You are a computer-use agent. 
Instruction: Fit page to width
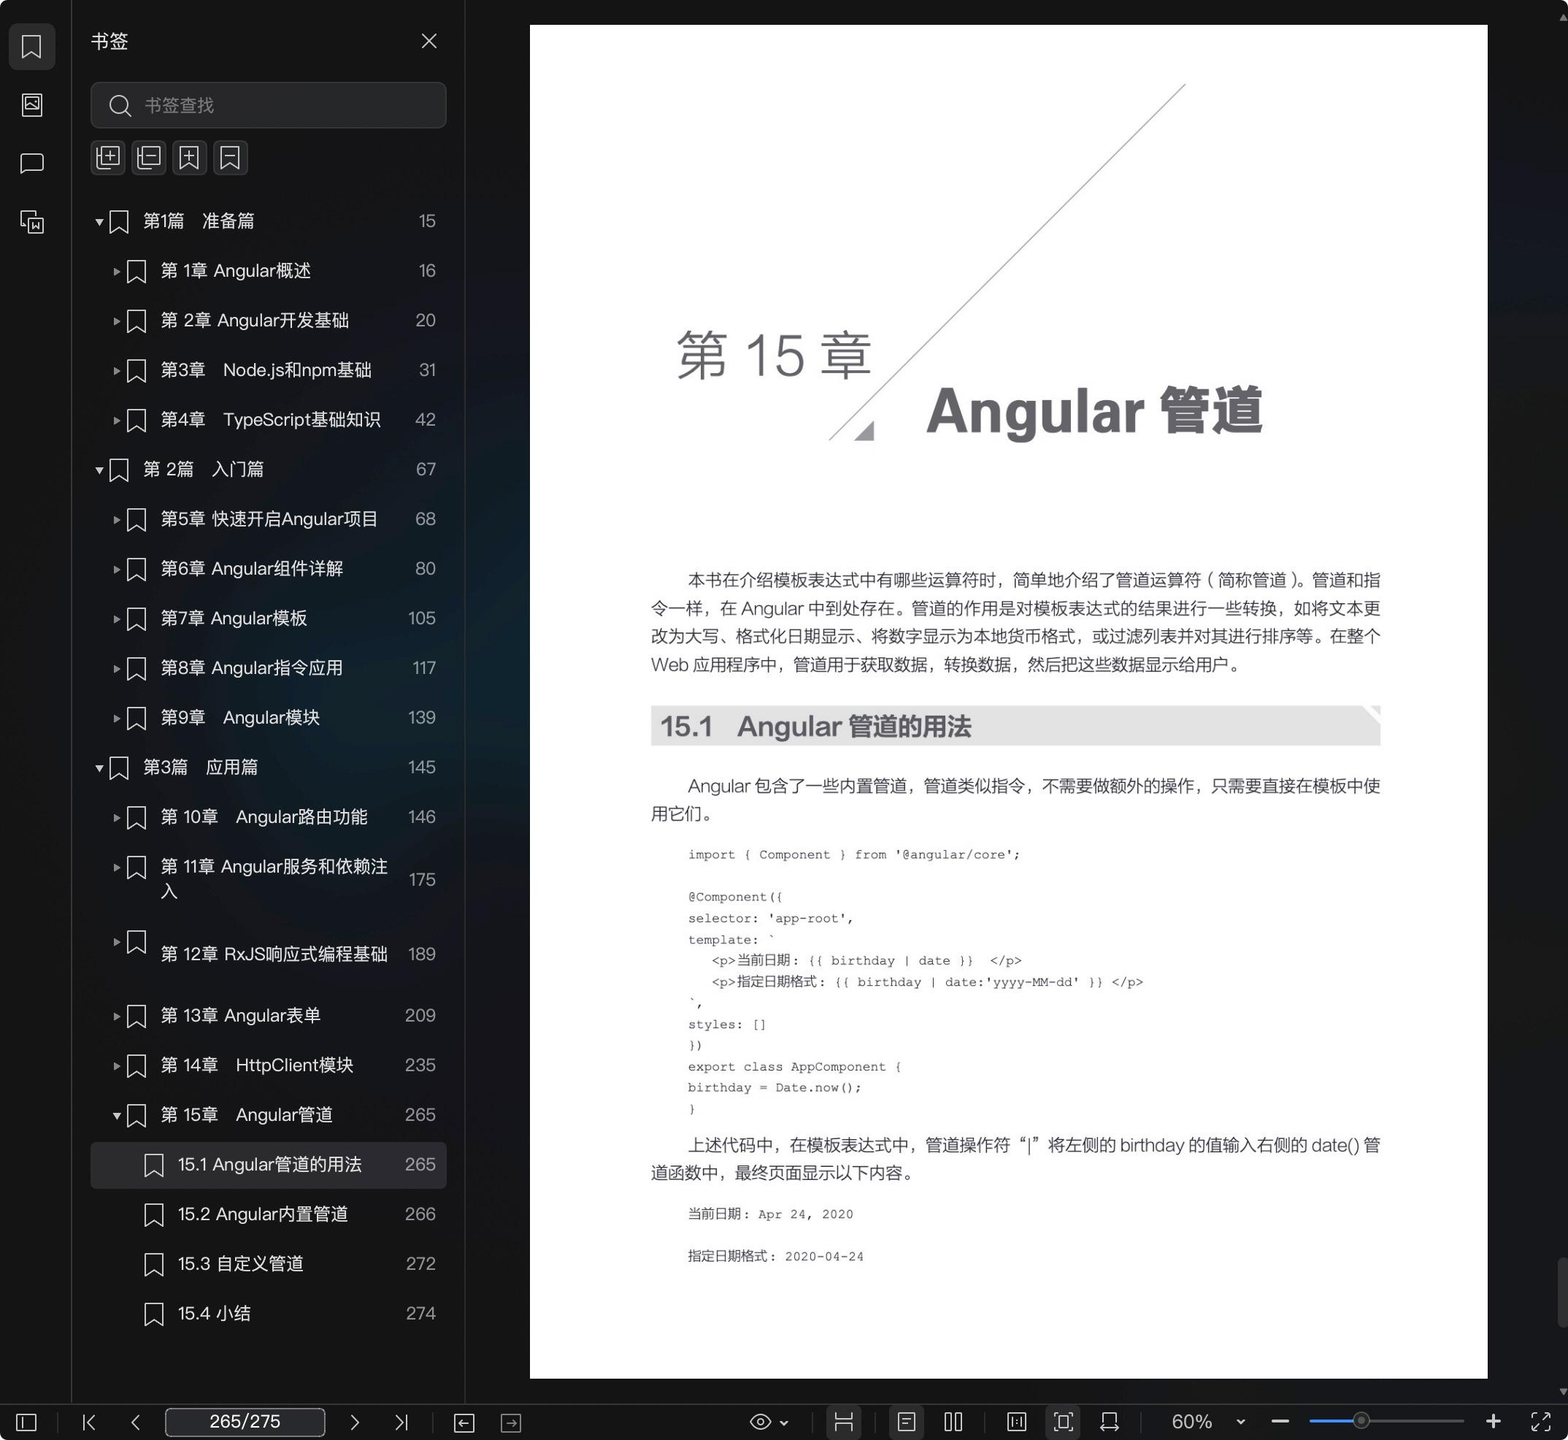(x=1110, y=1422)
